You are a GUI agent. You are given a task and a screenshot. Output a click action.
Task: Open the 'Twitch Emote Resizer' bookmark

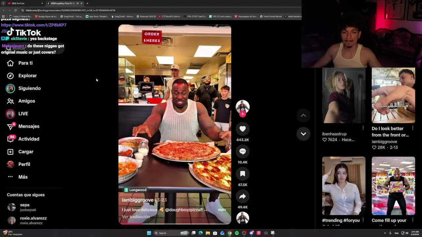(x=271, y=16)
